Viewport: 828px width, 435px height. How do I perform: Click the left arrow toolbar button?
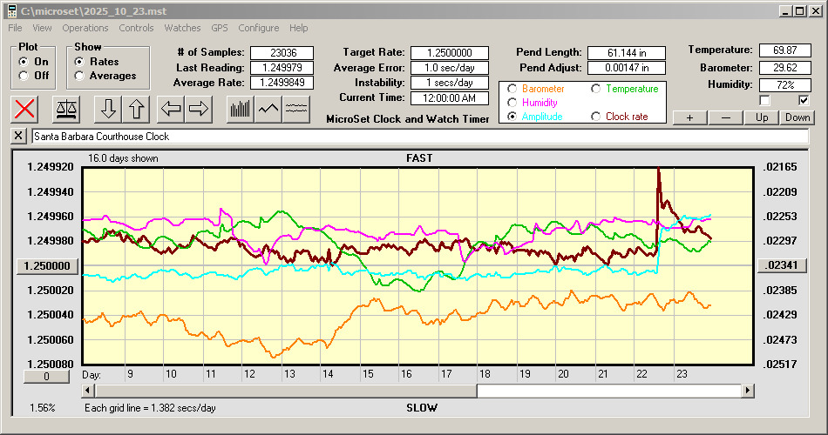click(x=170, y=110)
